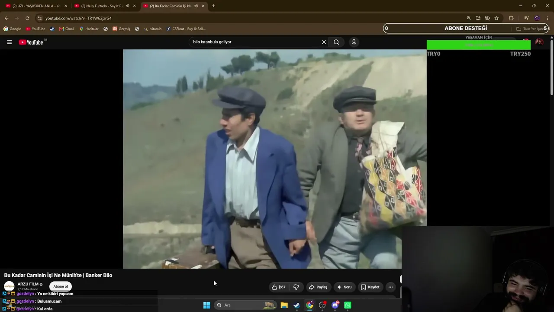Screen dimensions: 554x312
Task: Mute the Bu Kadar Caminin tab audio
Action: (x=196, y=6)
